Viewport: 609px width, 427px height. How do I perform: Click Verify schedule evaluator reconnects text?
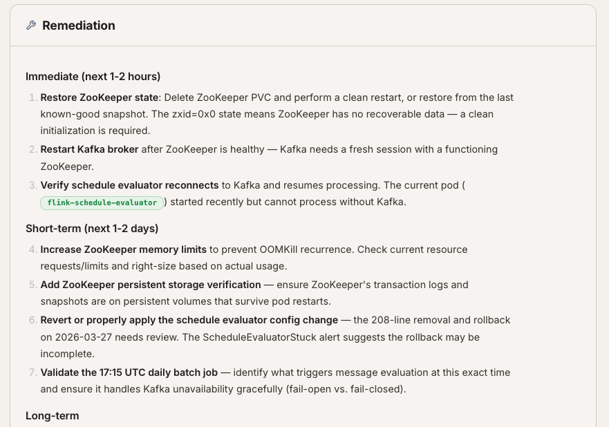[x=129, y=185]
